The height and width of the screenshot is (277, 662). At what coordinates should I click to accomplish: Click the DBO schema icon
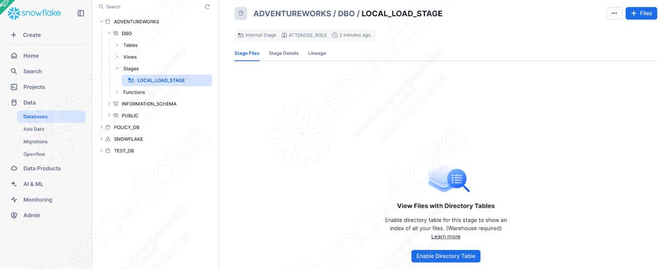115,34
